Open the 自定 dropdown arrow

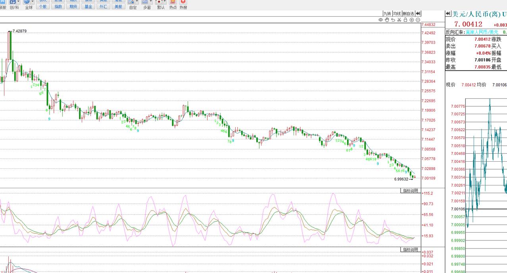(x=137, y=2)
